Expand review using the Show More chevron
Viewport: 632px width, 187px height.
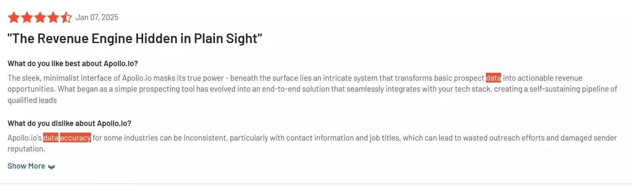(x=52, y=167)
